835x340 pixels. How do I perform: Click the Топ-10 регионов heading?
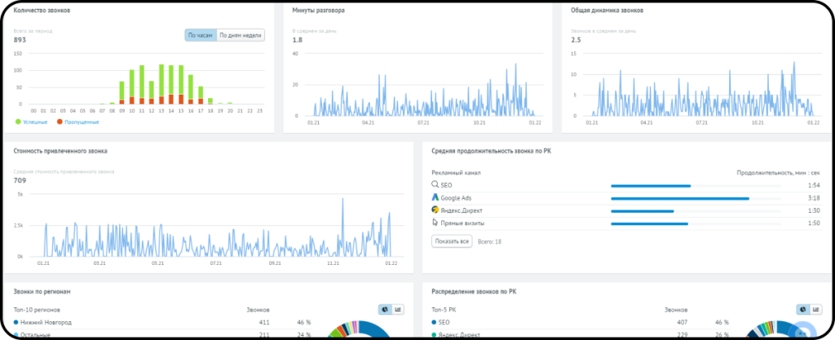(x=37, y=310)
